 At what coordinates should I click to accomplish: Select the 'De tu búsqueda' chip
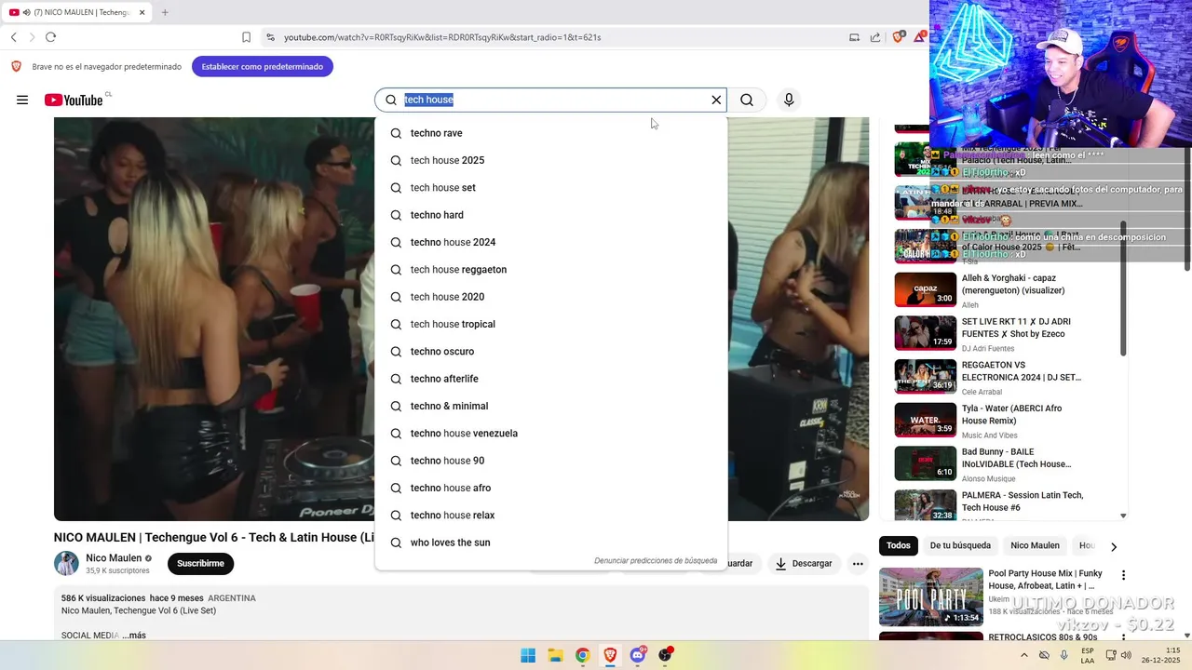(x=960, y=545)
